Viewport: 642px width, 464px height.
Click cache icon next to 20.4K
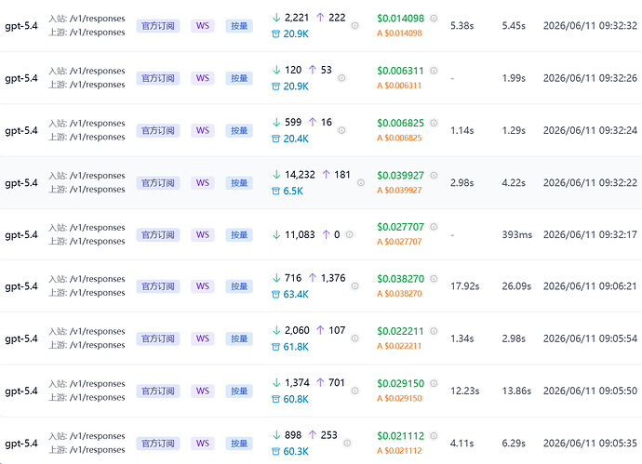(276, 139)
